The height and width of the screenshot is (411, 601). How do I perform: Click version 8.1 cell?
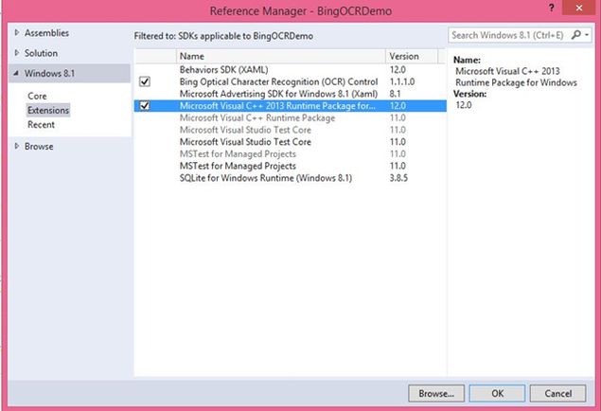[x=396, y=94]
